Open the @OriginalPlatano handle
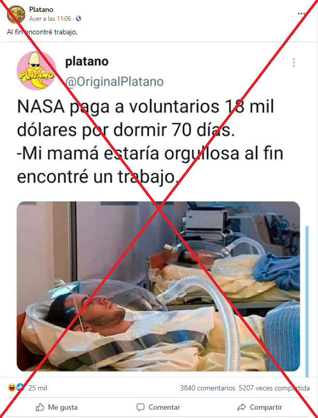 (114, 82)
